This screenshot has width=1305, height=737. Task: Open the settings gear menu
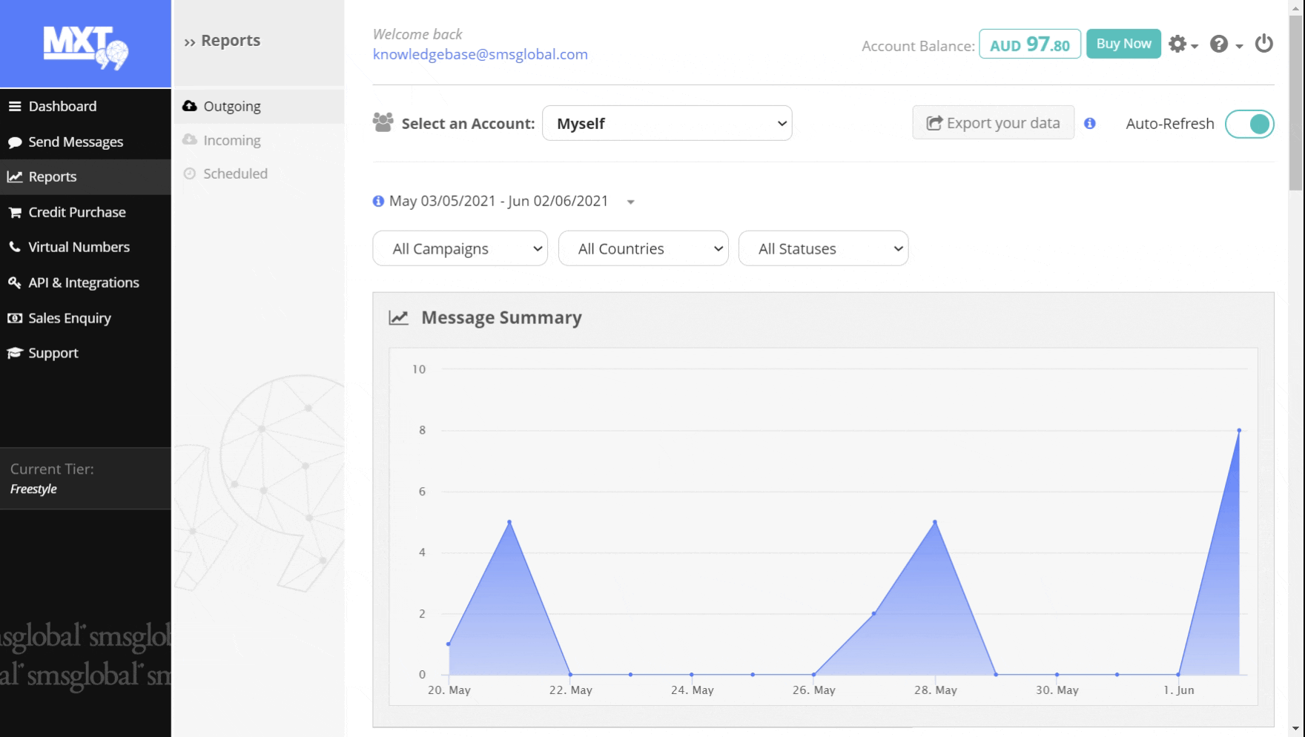(x=1182, y=44)
